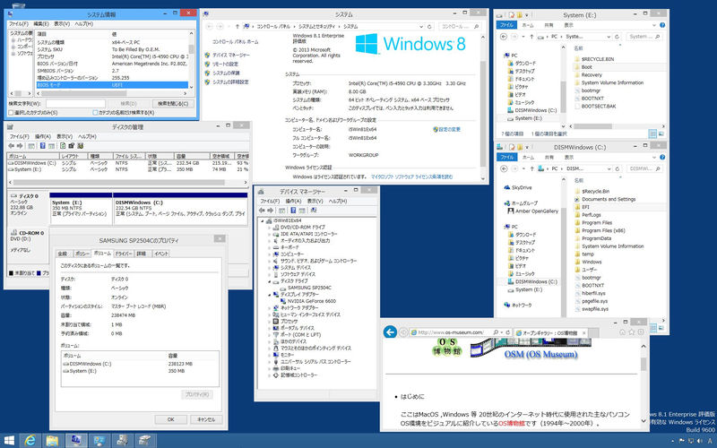Open マイクロソフト ソフトウェア ライセンス条項 link
Image resolution: width=717 pixels, height=448 pixels.
tap(411, 177)
